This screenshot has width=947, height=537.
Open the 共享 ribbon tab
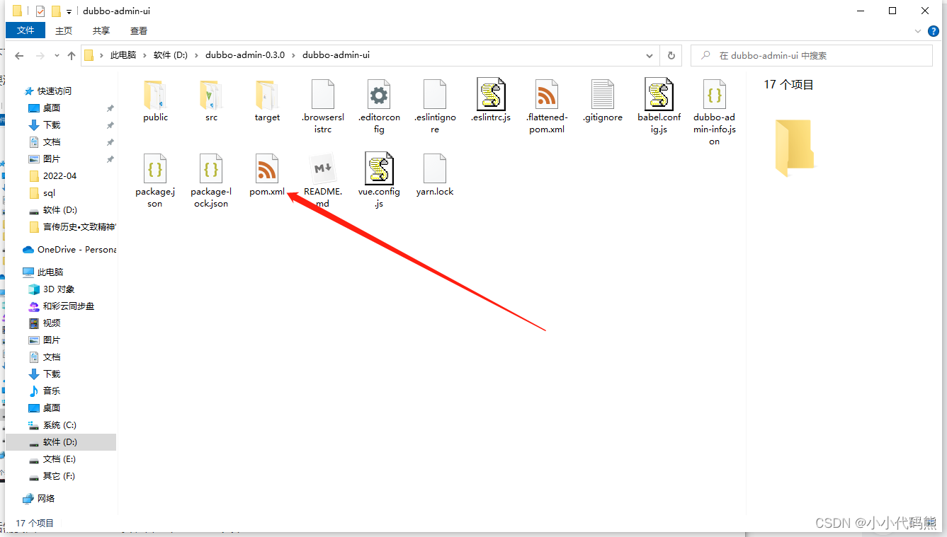[101, 30]
